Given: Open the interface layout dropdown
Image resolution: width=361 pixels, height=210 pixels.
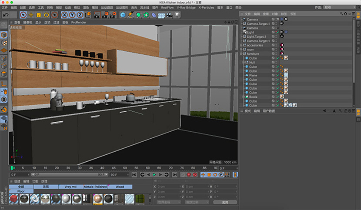Looking at the screenshot, I should tap(339, 7).
